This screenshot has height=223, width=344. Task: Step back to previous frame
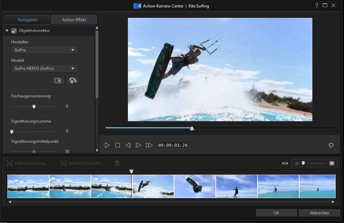pos(128,145)
